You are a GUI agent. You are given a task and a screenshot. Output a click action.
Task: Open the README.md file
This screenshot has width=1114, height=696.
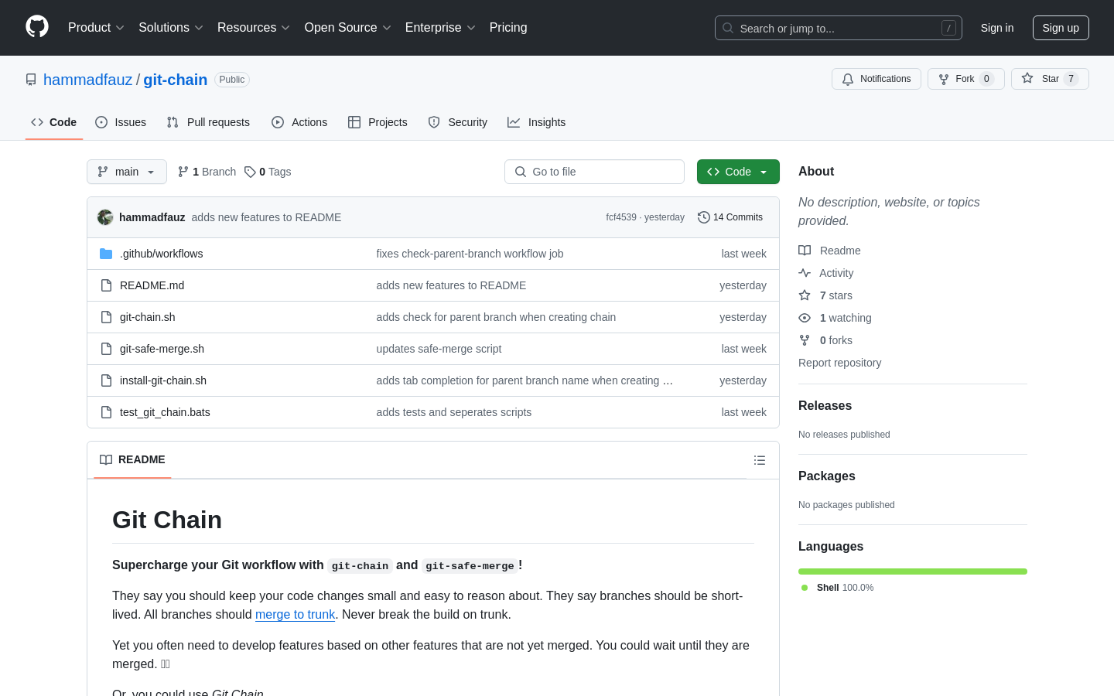click(152, 285)
